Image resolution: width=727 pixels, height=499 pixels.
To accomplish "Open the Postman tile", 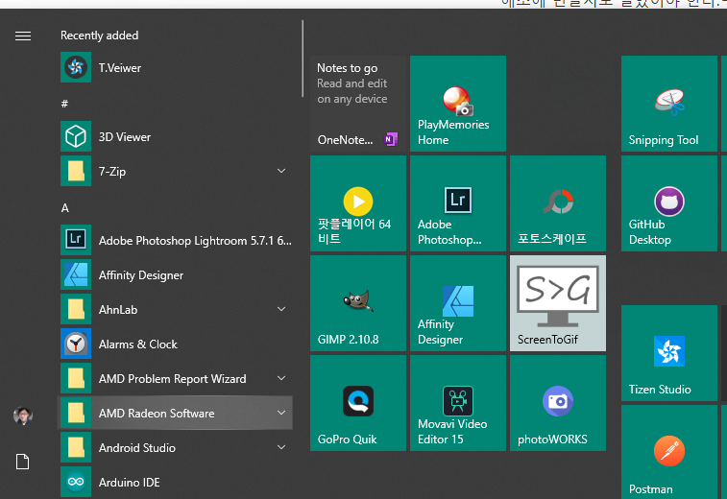I will point(669,452).
